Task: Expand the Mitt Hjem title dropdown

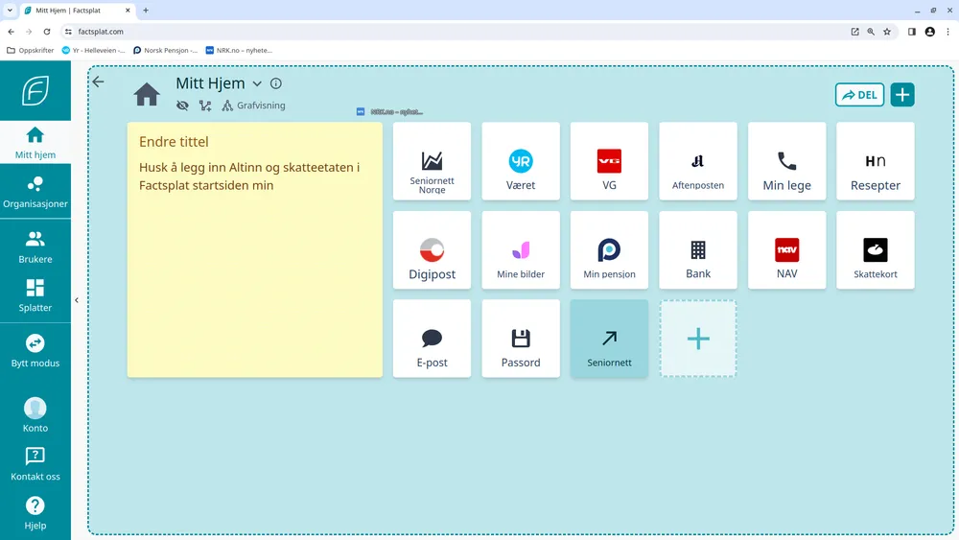Action: (x=257, y=84)
